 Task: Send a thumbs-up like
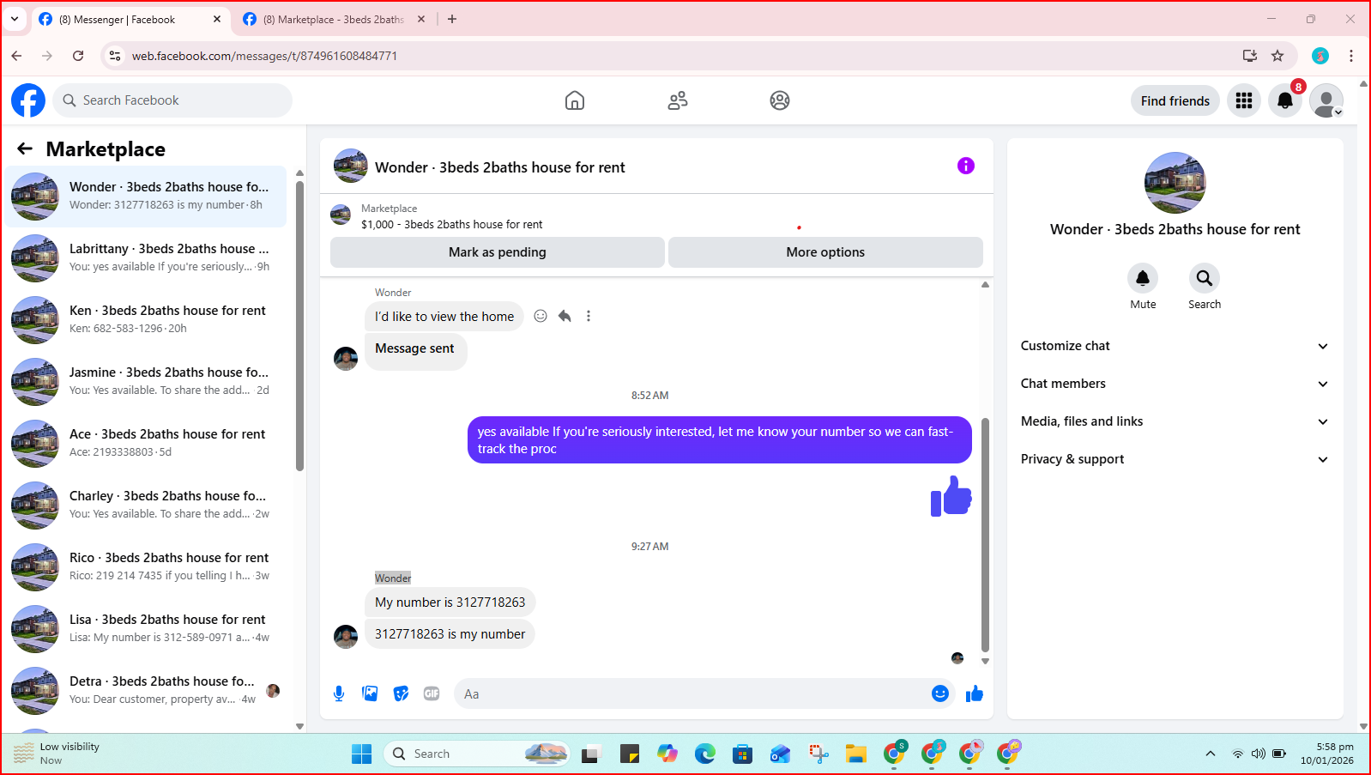click(975, 693)
